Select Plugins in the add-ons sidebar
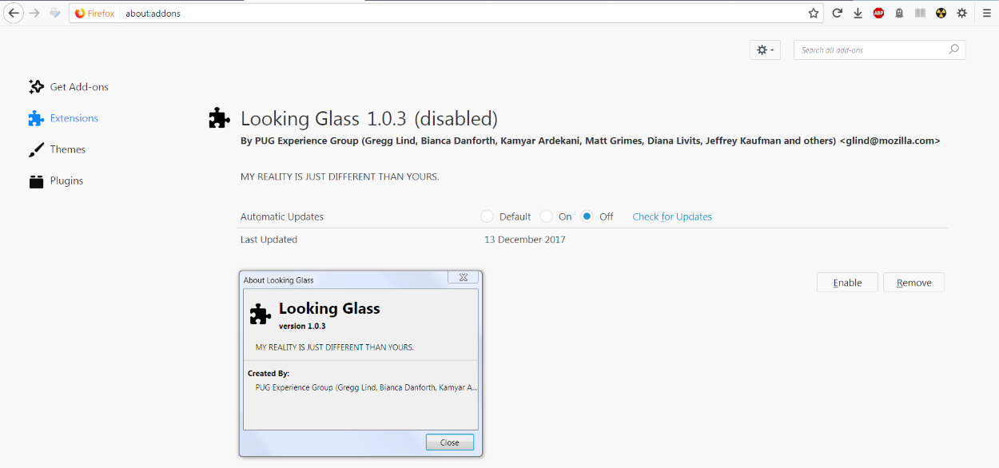 point(67,180)
